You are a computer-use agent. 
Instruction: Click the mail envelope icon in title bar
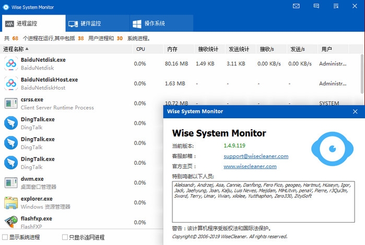pos(296,6)
